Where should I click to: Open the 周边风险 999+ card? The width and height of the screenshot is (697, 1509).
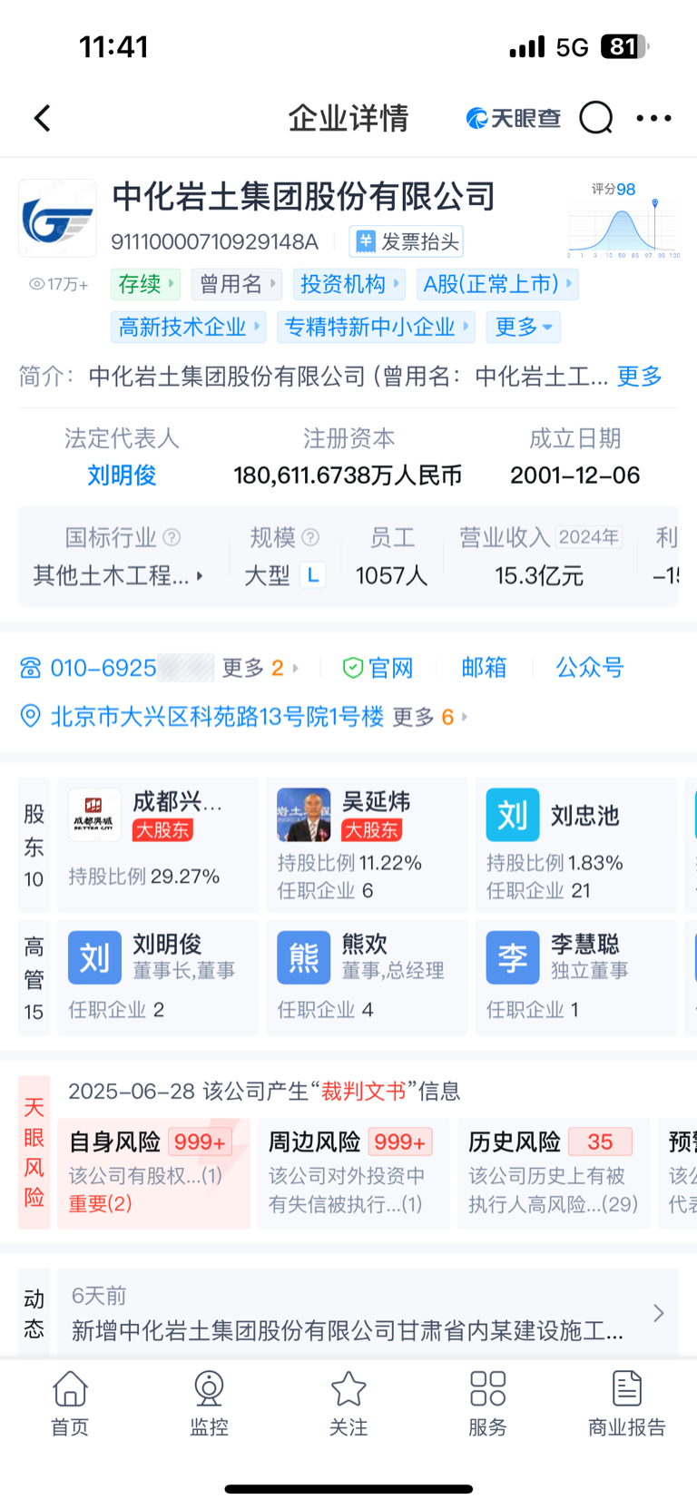354,1172
